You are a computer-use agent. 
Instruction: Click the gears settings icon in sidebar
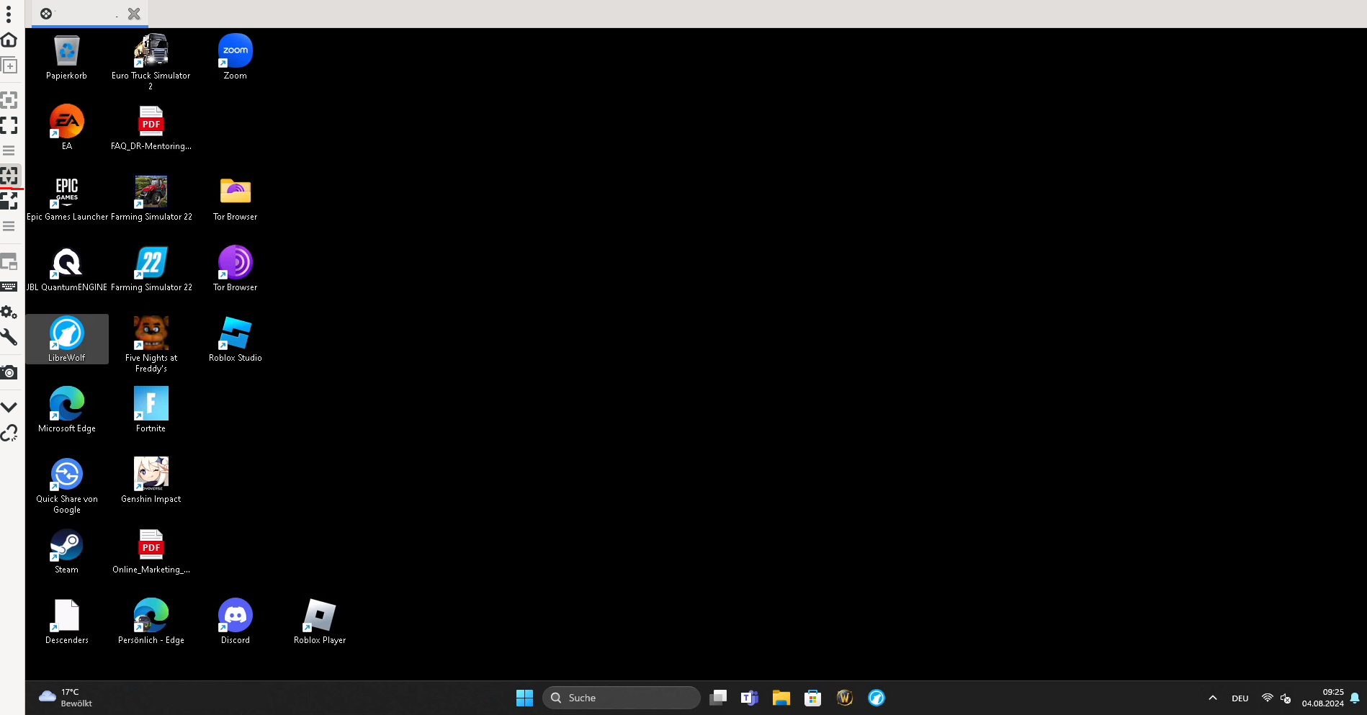pos(9,312)
